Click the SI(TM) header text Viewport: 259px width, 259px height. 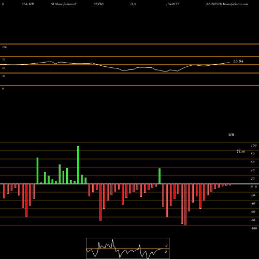click(x=98, y=4)
